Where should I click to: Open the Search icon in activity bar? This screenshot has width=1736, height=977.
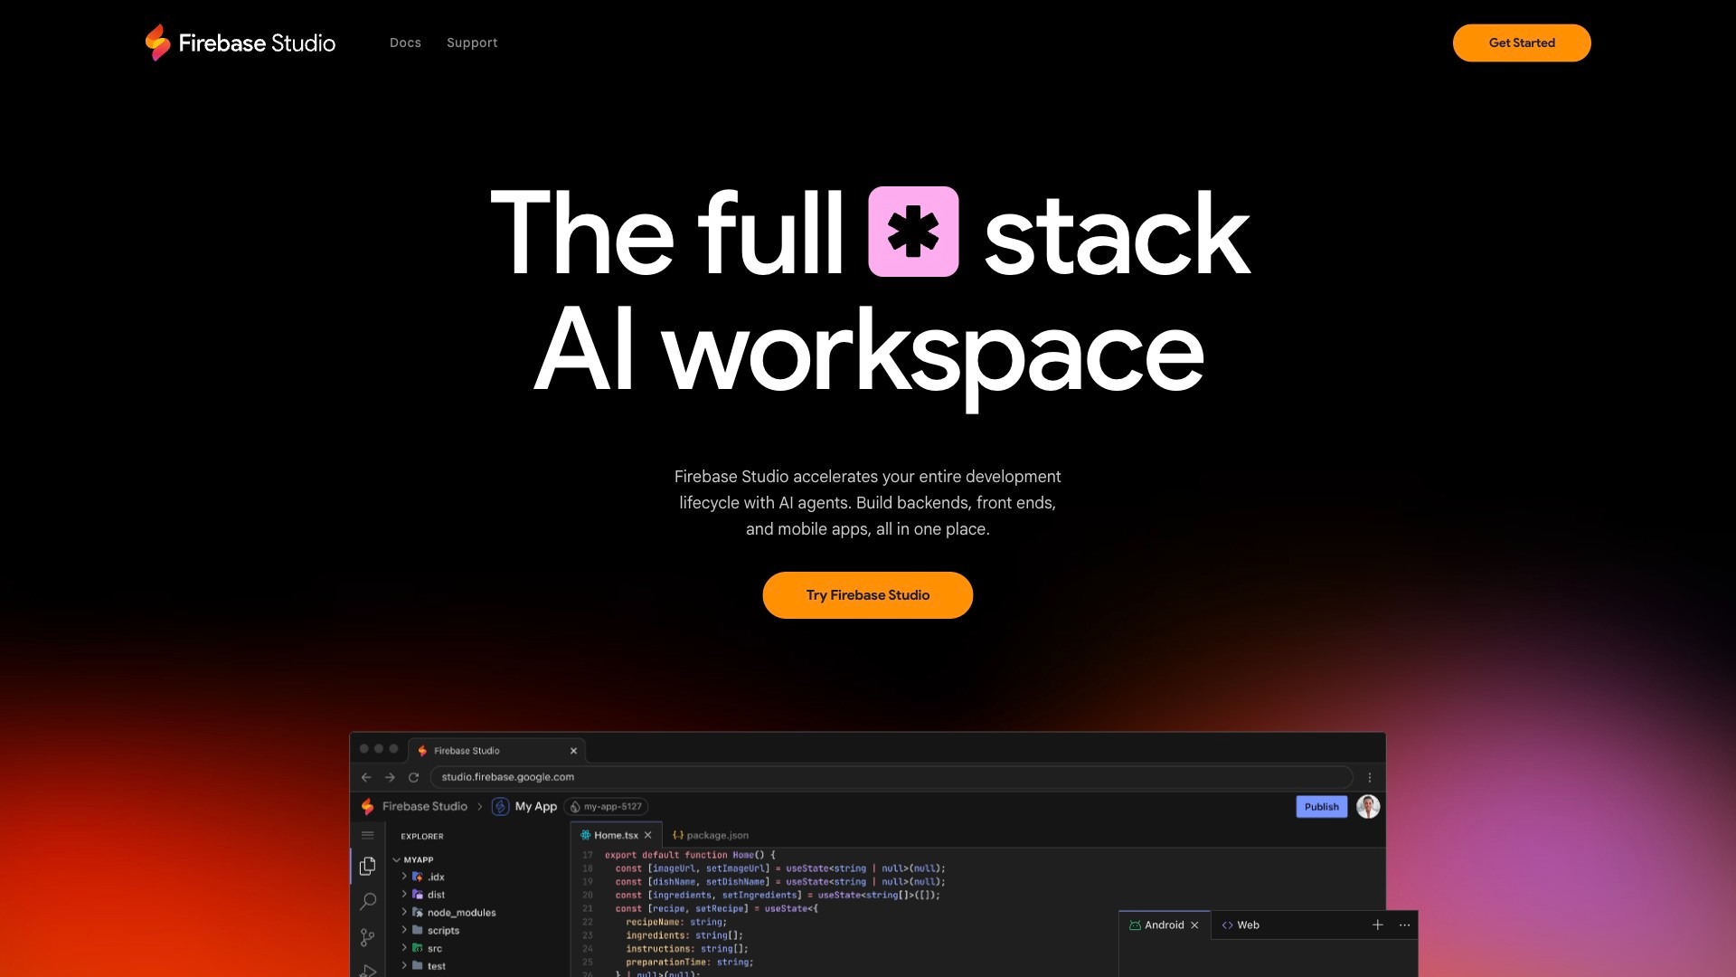pyautogui.click(x=367, y=902)
